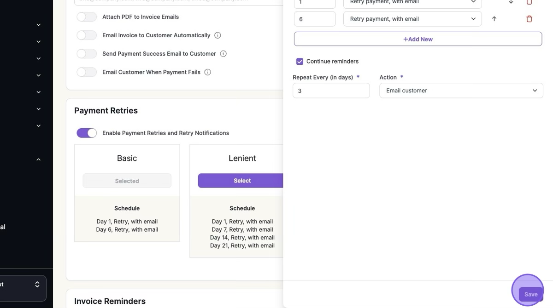The image size is (553, 308).
Task: Click info icon beside Email Invoice to Customer Automatically
Action: coord(218,35)
